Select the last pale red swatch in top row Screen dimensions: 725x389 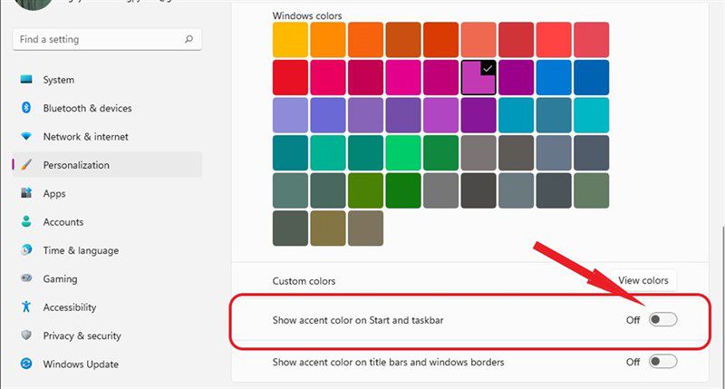click(592, 40)
